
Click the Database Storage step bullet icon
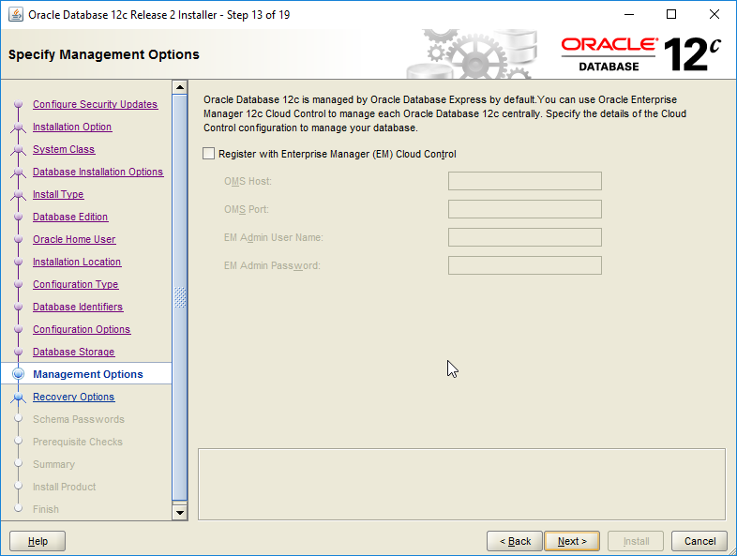pos(19,353)
